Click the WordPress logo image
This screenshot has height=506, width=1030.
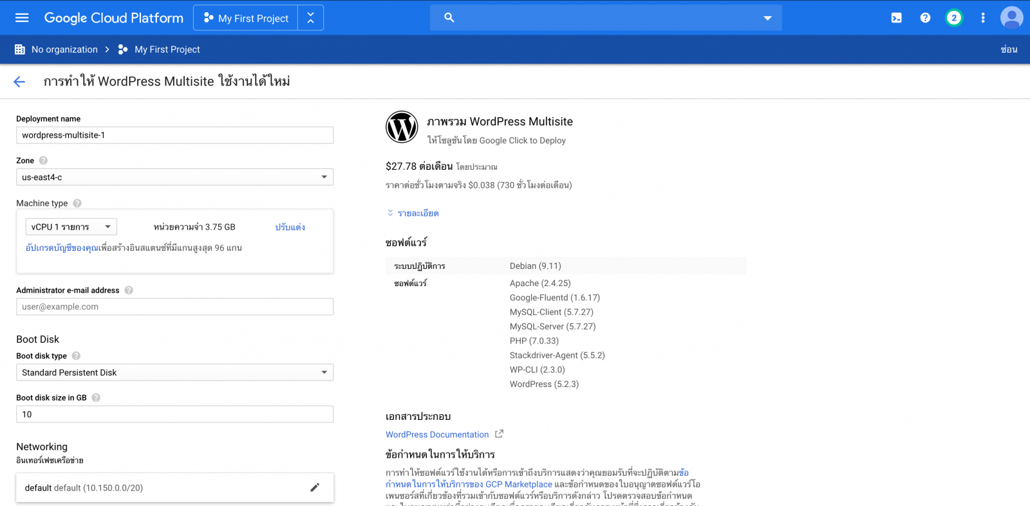point(402,127)
